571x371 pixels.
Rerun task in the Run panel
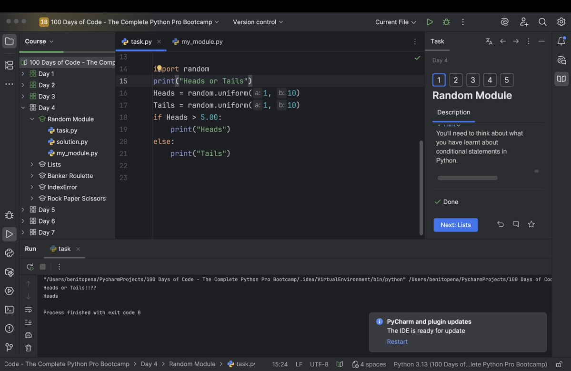coord(29,267)
